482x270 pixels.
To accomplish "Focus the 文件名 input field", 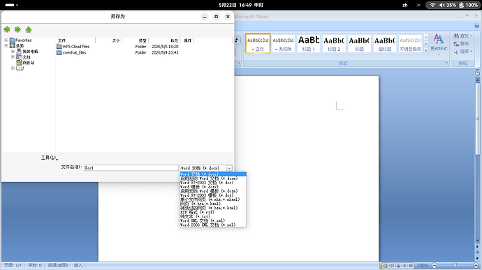I will coord(131,167).
